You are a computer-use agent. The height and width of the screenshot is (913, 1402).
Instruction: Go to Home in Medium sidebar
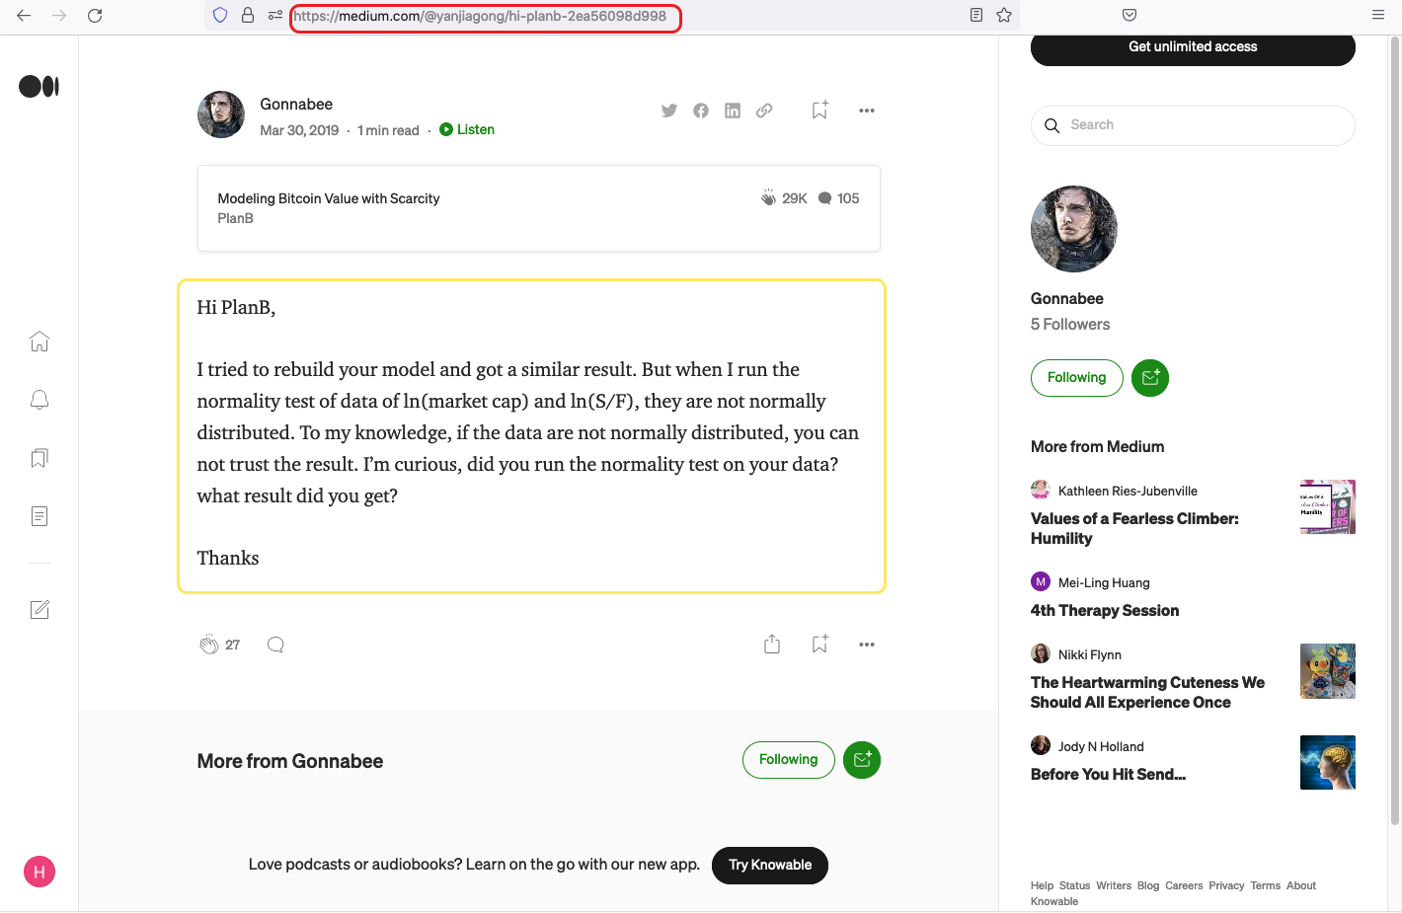pos(39,342)
